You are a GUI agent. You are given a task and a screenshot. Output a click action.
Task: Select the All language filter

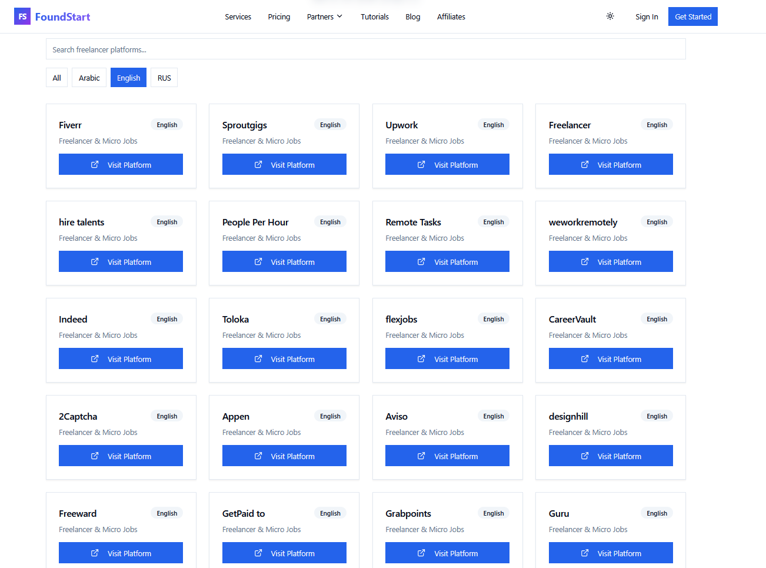(x=56, y=78)
